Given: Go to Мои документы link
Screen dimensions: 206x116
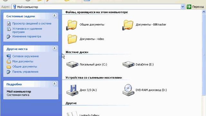Looking at the screenshot, I should point(23,62).
